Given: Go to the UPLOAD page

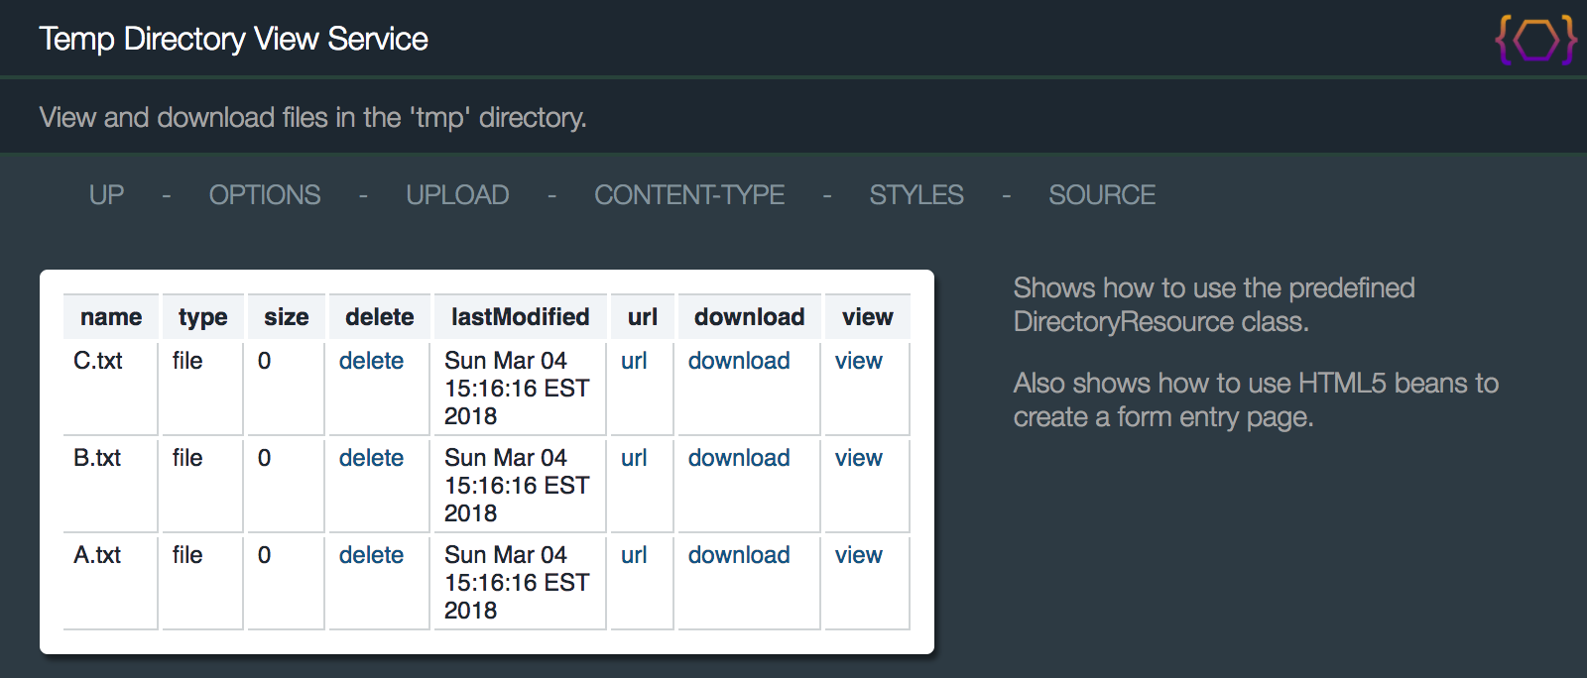Looking at the screenshot, I should click(457, 195).
